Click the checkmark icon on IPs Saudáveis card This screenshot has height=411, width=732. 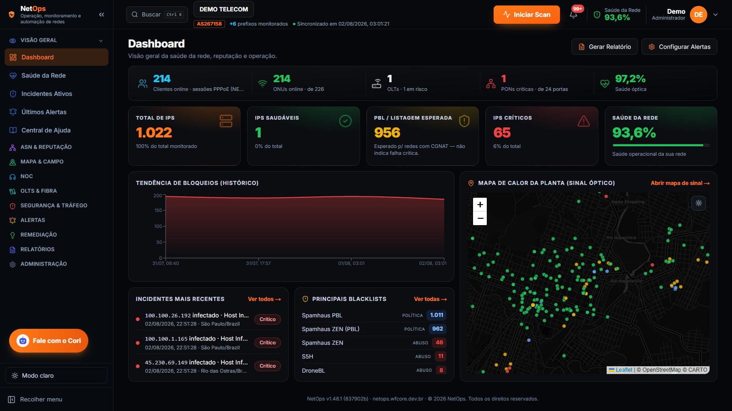click(345, 121)
